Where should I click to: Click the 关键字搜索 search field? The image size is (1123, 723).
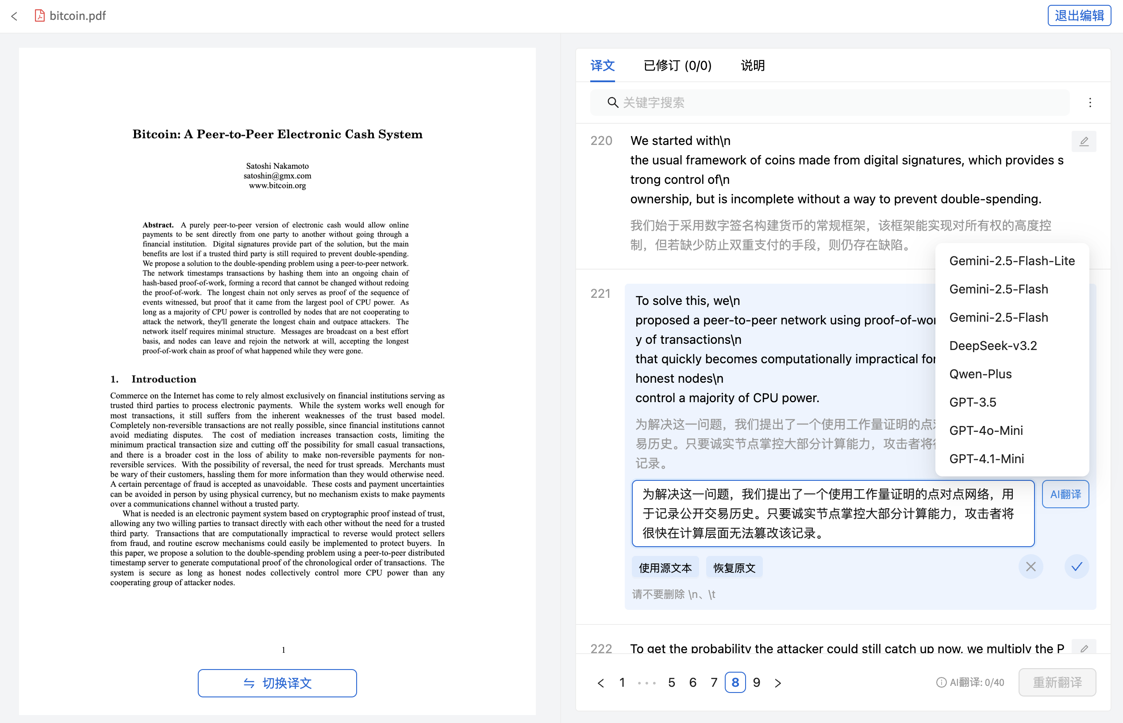pos(830,103)
